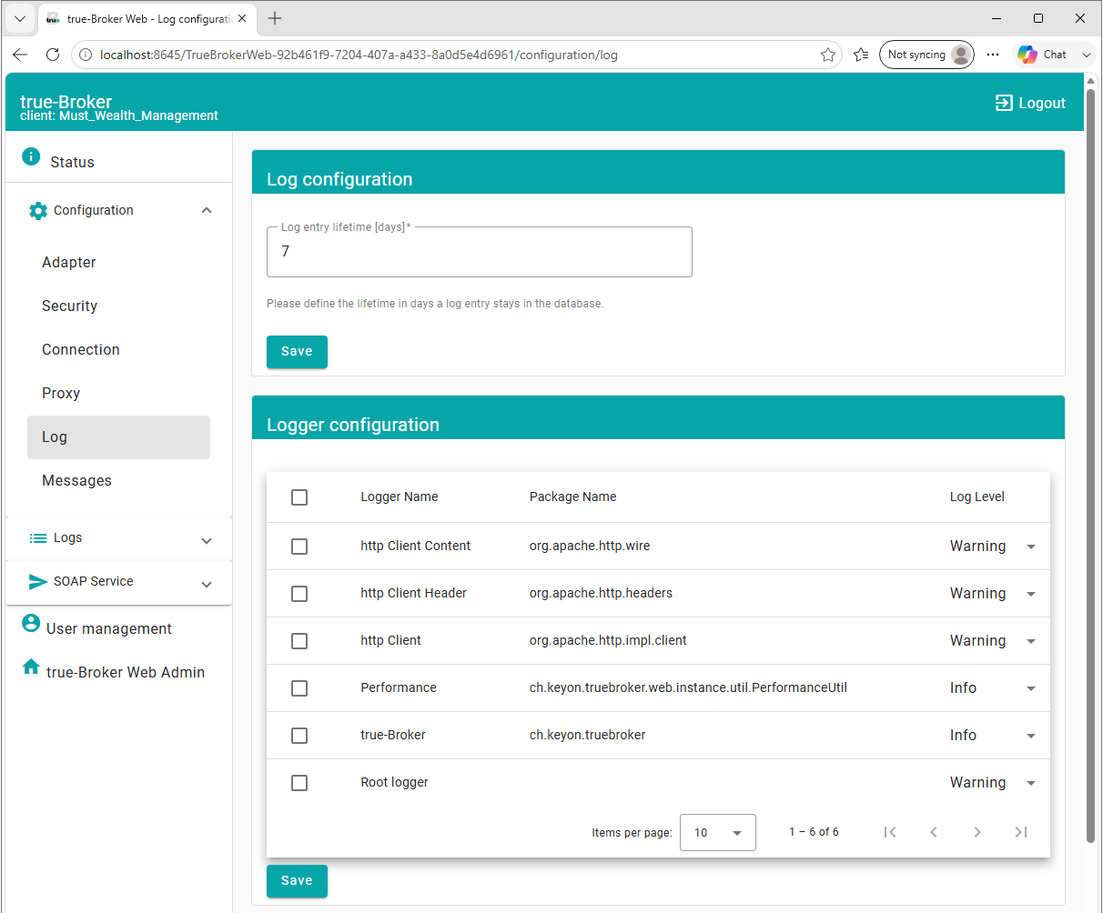Open a new browser tab
The image size is (1103, 913).
[x=275, y=18]
